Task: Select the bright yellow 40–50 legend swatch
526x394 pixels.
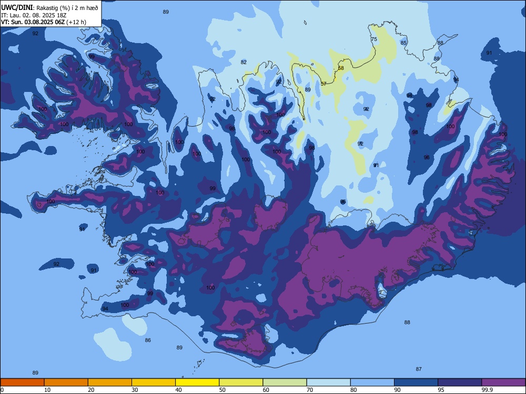Action: [x=197, y=382]
